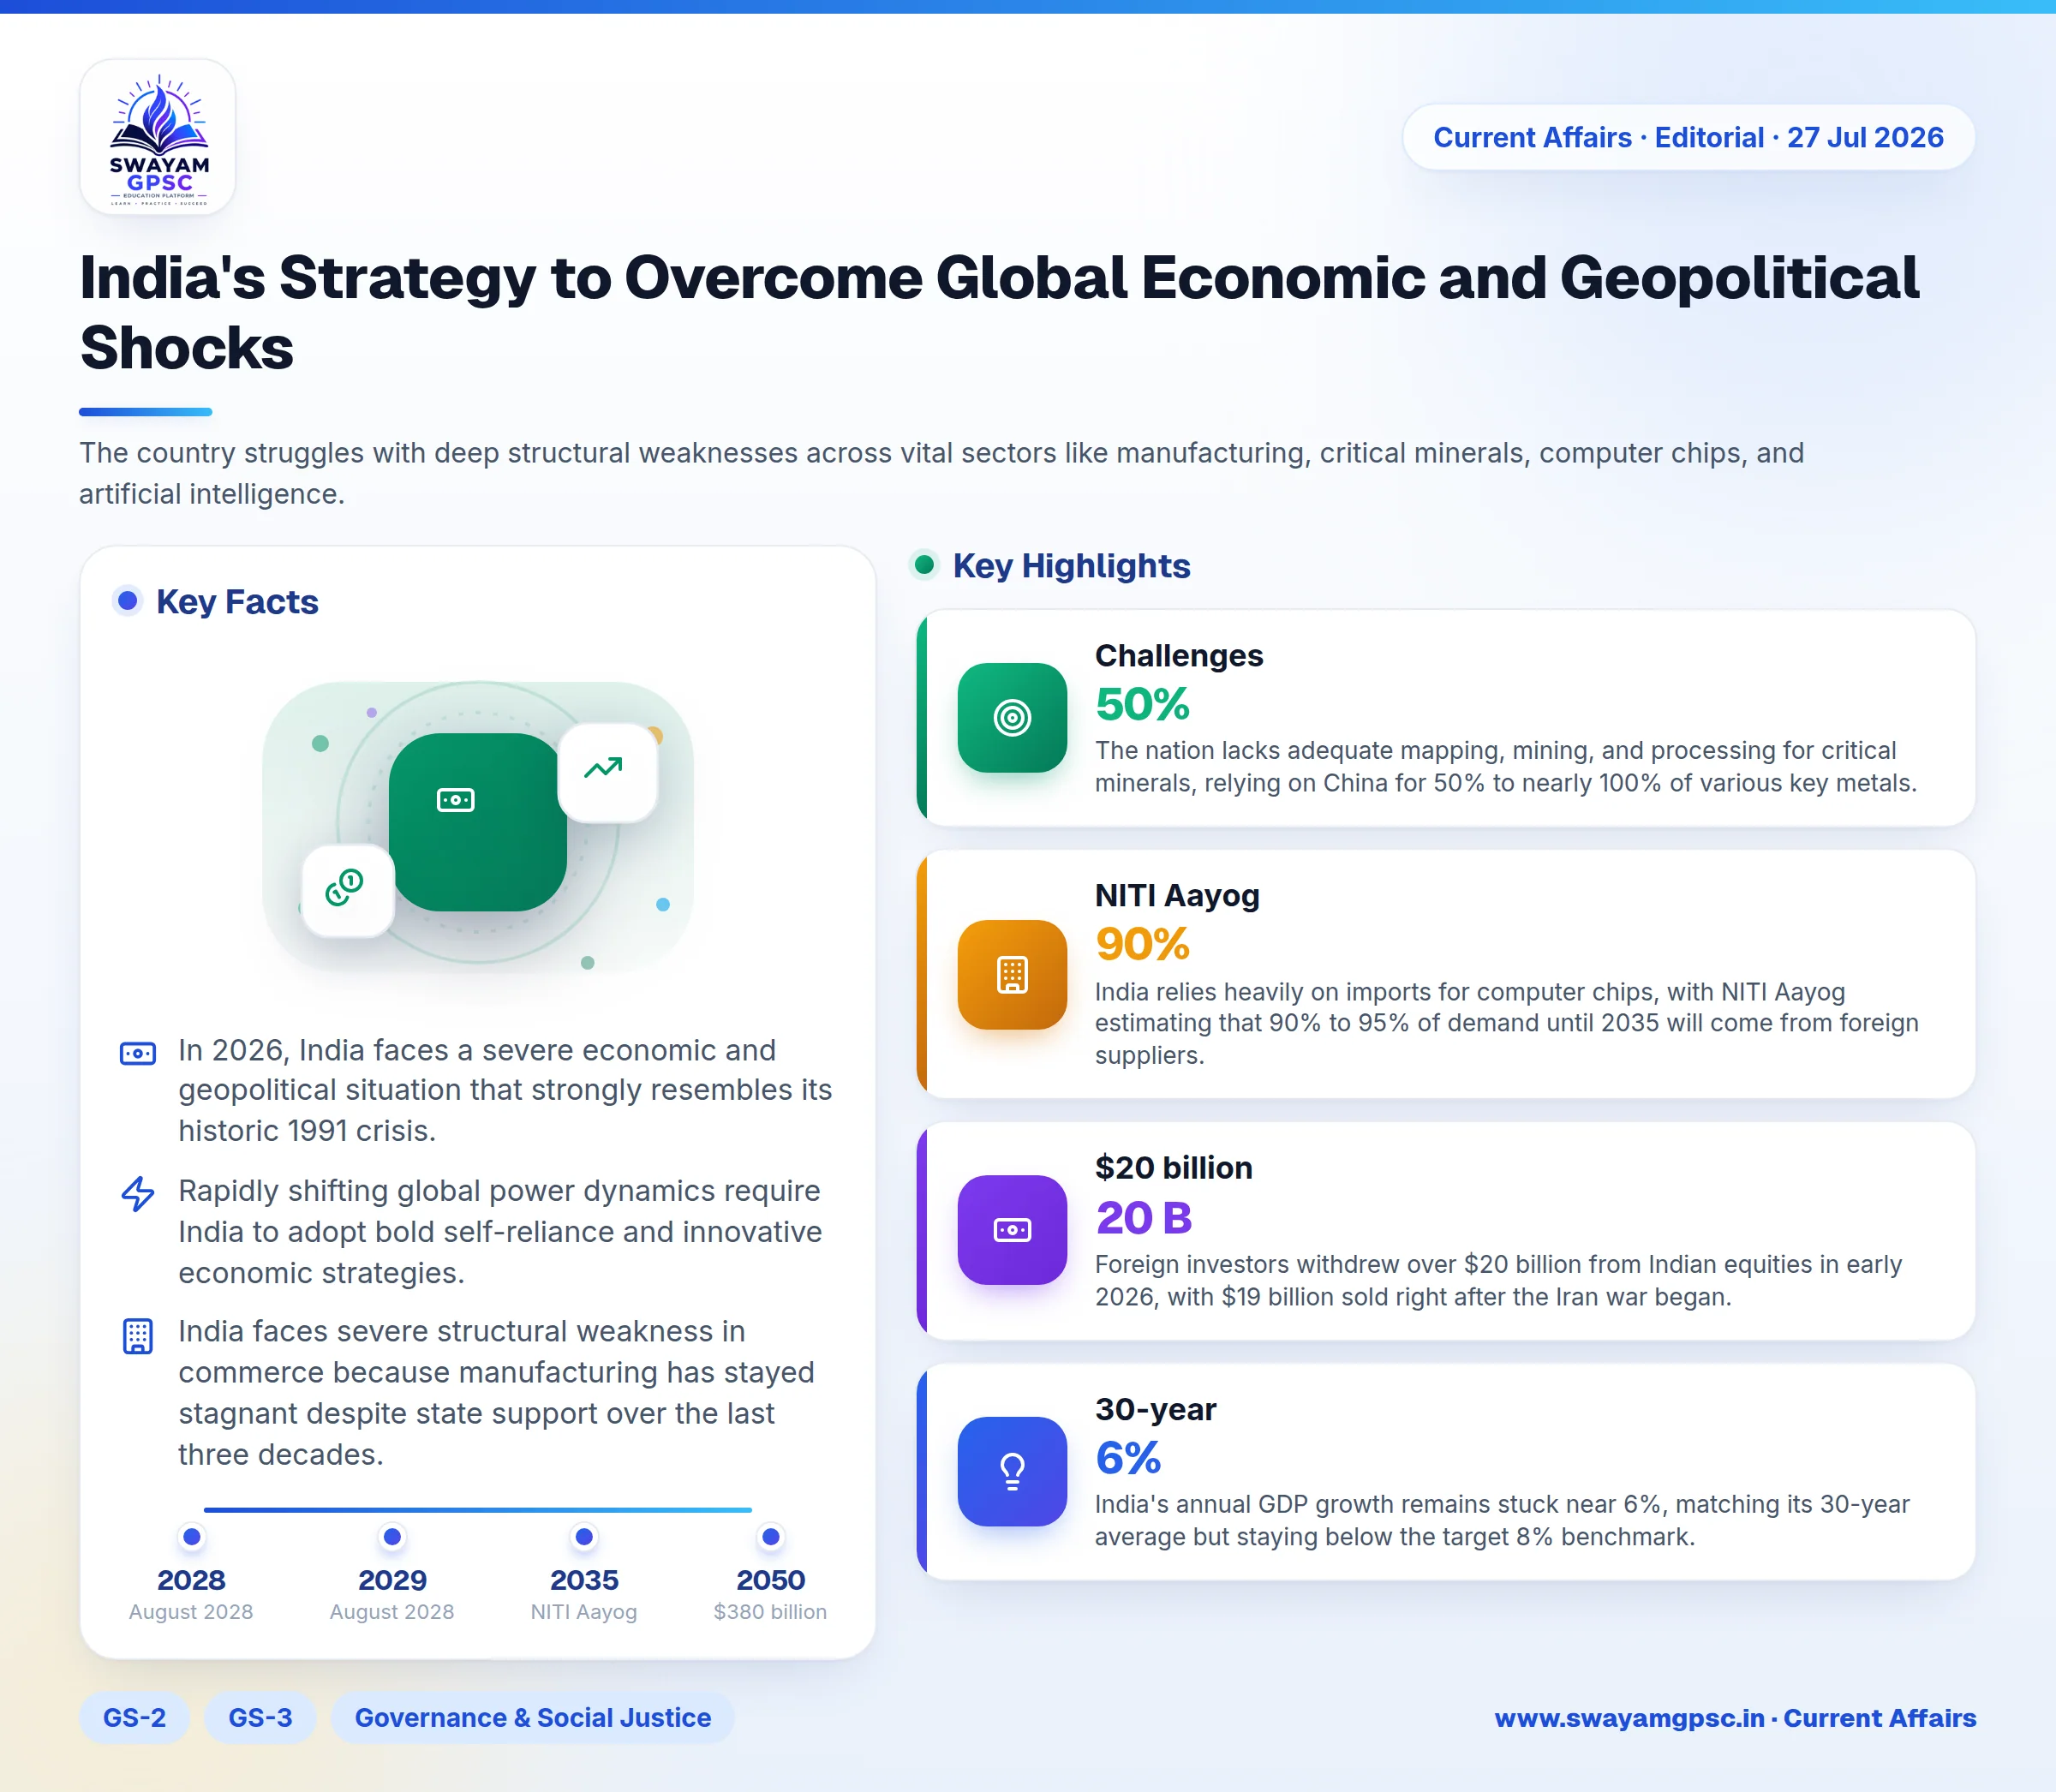Click the fact about bold self-reliance
Screen dimensions: 2056x1792
click(x=500, y=1231)
